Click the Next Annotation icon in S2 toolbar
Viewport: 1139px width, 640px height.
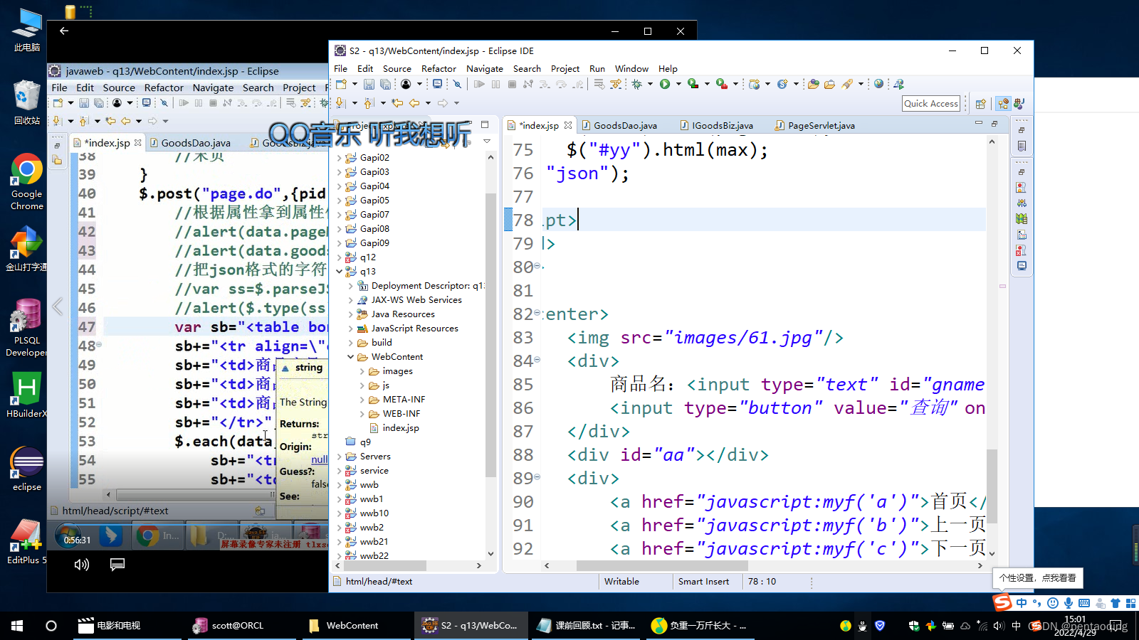340,103
